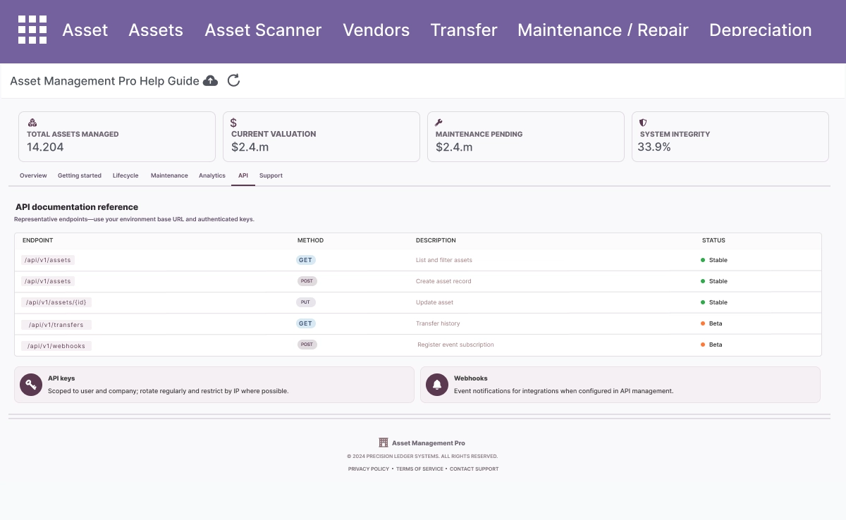Switch to the Maintenance tab

coord(169,175)
